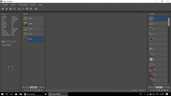
Task: Open the Arquivo menu
Action: pos(6,5)
